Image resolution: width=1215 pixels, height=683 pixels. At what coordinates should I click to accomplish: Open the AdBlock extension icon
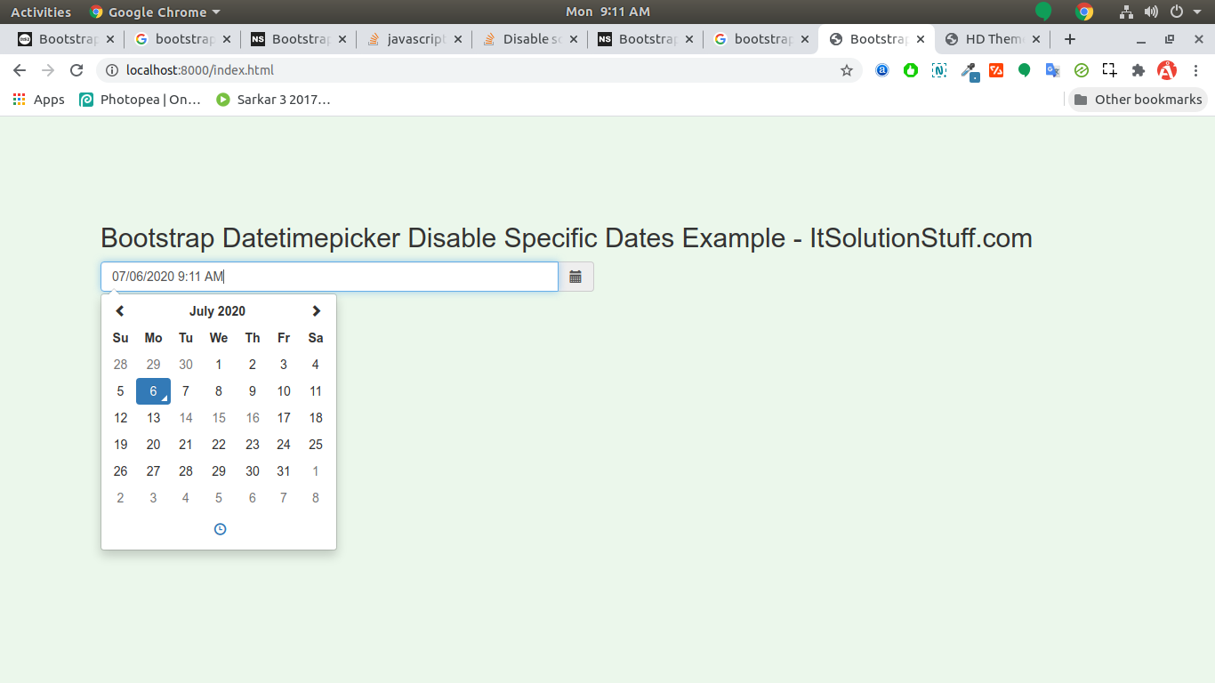tap(1166, 70)
